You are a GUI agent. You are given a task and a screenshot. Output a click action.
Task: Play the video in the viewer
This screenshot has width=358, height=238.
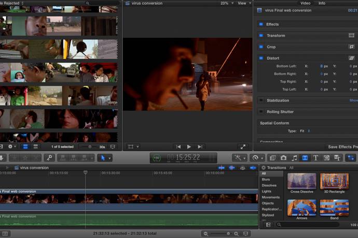[x=189, y=146]
